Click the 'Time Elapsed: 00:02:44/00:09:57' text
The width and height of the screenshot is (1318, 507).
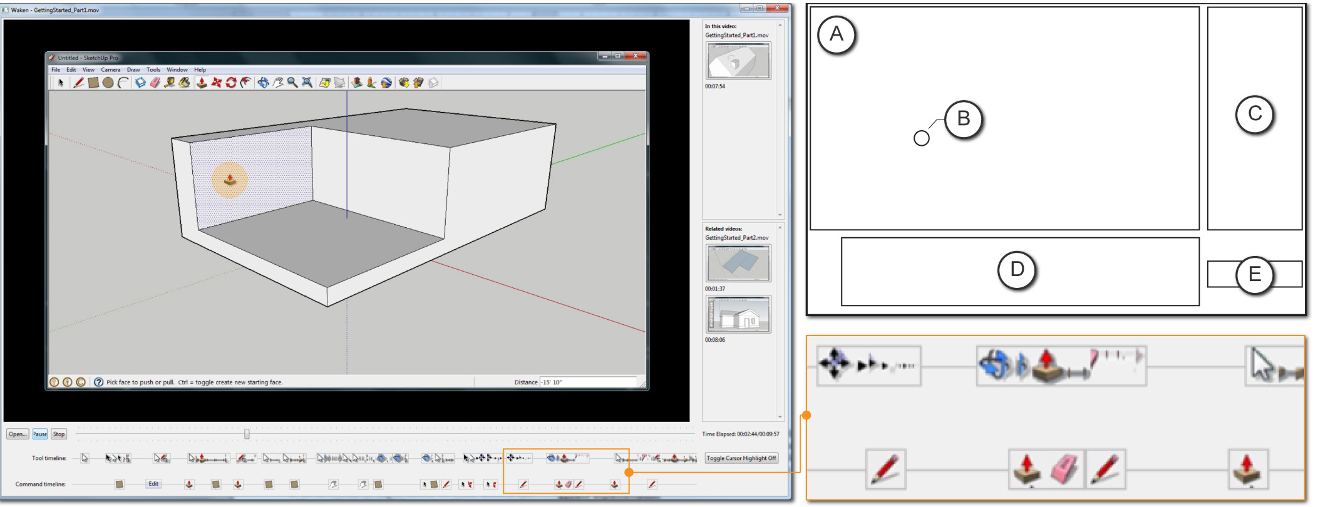click(741, 434)
